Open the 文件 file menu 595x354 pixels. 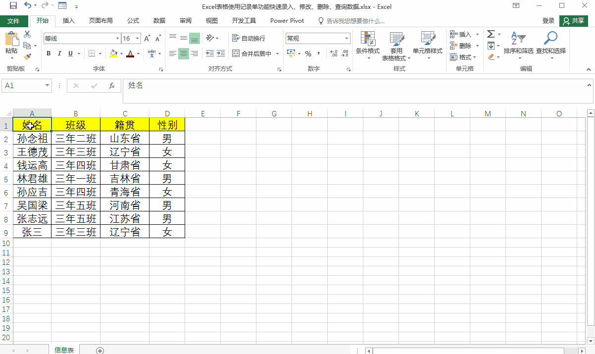click(14, 21)
